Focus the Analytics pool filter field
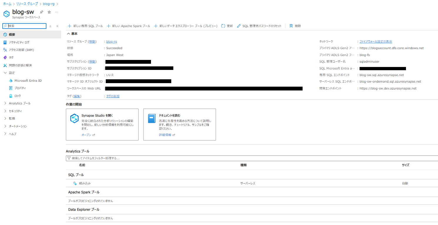438x225 pixels. (252, 158)
